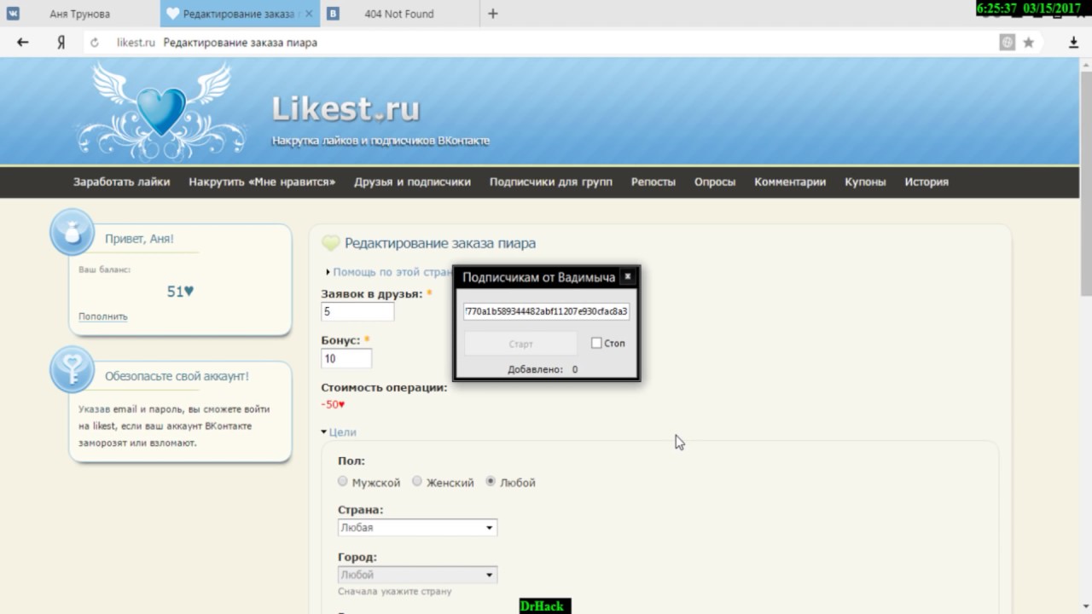
Task: Expand Помощь по этой странице
Action: pos(391,272)
